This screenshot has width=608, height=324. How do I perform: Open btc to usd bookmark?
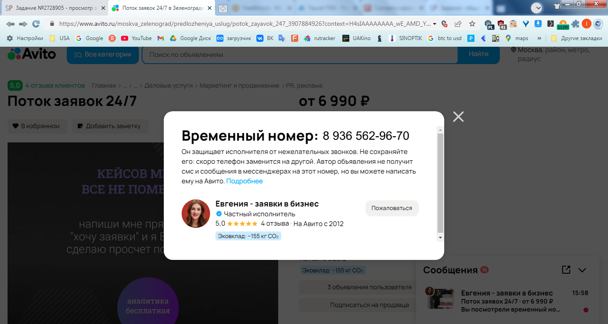[x=445, y=38]
